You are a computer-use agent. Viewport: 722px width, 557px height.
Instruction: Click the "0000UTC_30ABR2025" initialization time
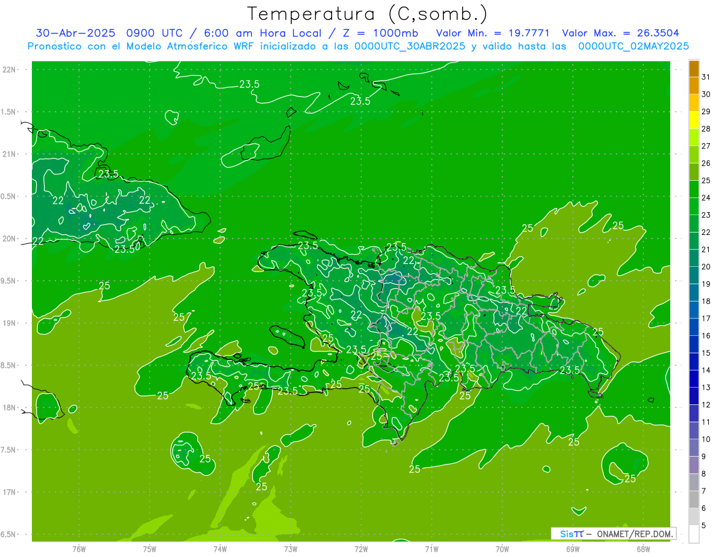click(410, 46)
